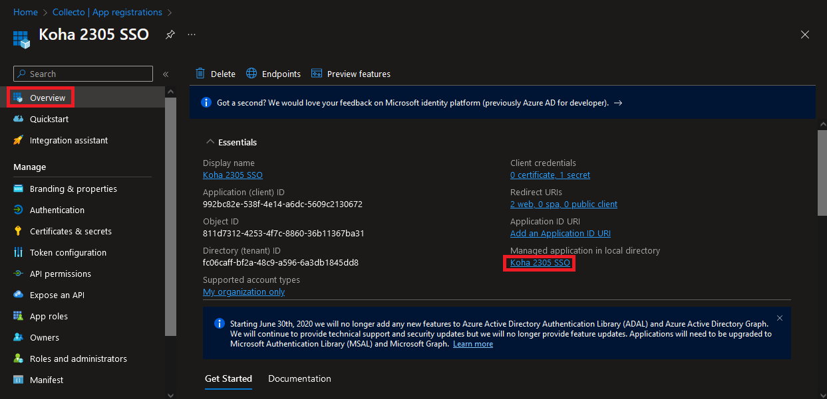Viewport: 827px width, 399px height.
Task: Click My organization only link
Action: click(x=244, y=291)
